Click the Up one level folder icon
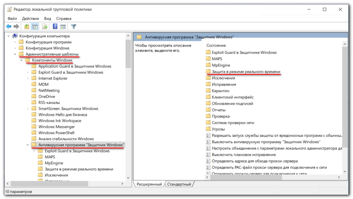 (27, 27)
